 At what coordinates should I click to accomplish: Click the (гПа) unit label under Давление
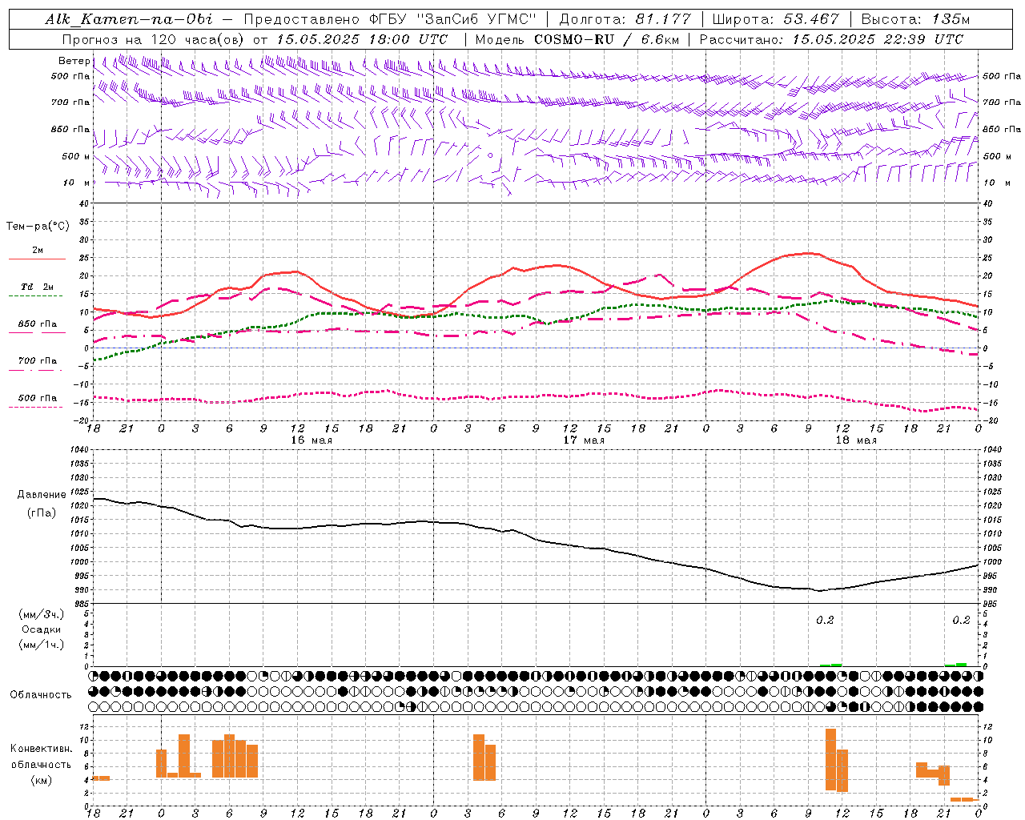tap(41, 512)
